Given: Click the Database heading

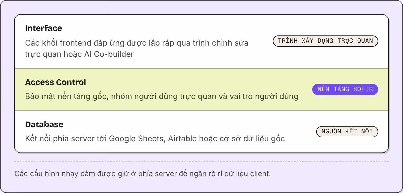Looking at the screenshot, I should (x=44, y=124).
